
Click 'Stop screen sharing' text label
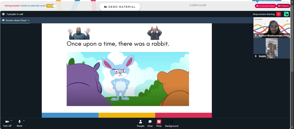[264, 14]
